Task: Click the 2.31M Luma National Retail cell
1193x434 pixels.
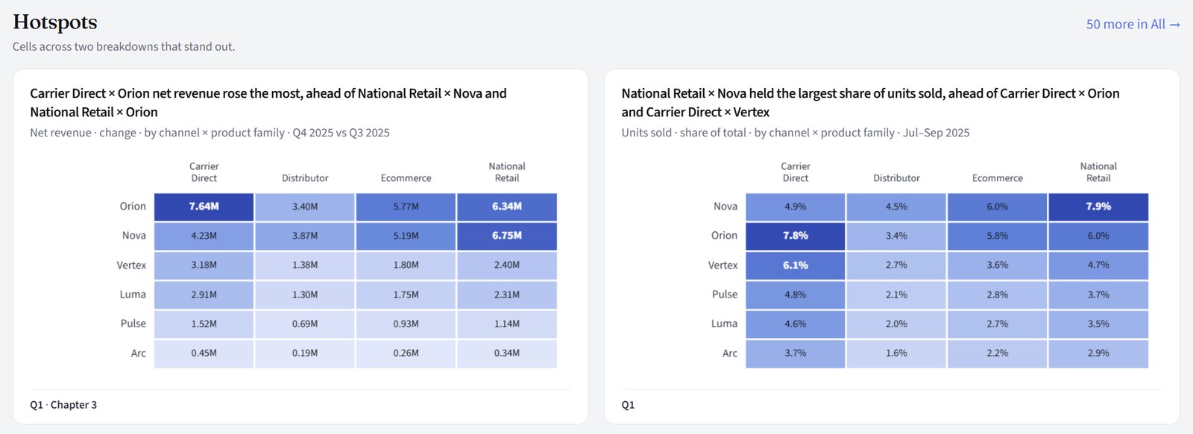Action: tap(507, 295)
